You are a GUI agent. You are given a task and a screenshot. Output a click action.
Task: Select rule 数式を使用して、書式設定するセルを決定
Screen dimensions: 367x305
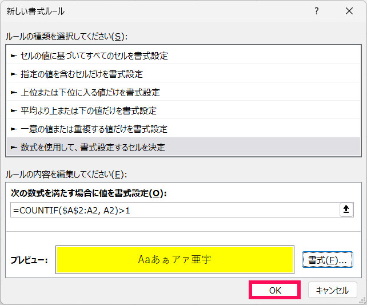(183, 147)
